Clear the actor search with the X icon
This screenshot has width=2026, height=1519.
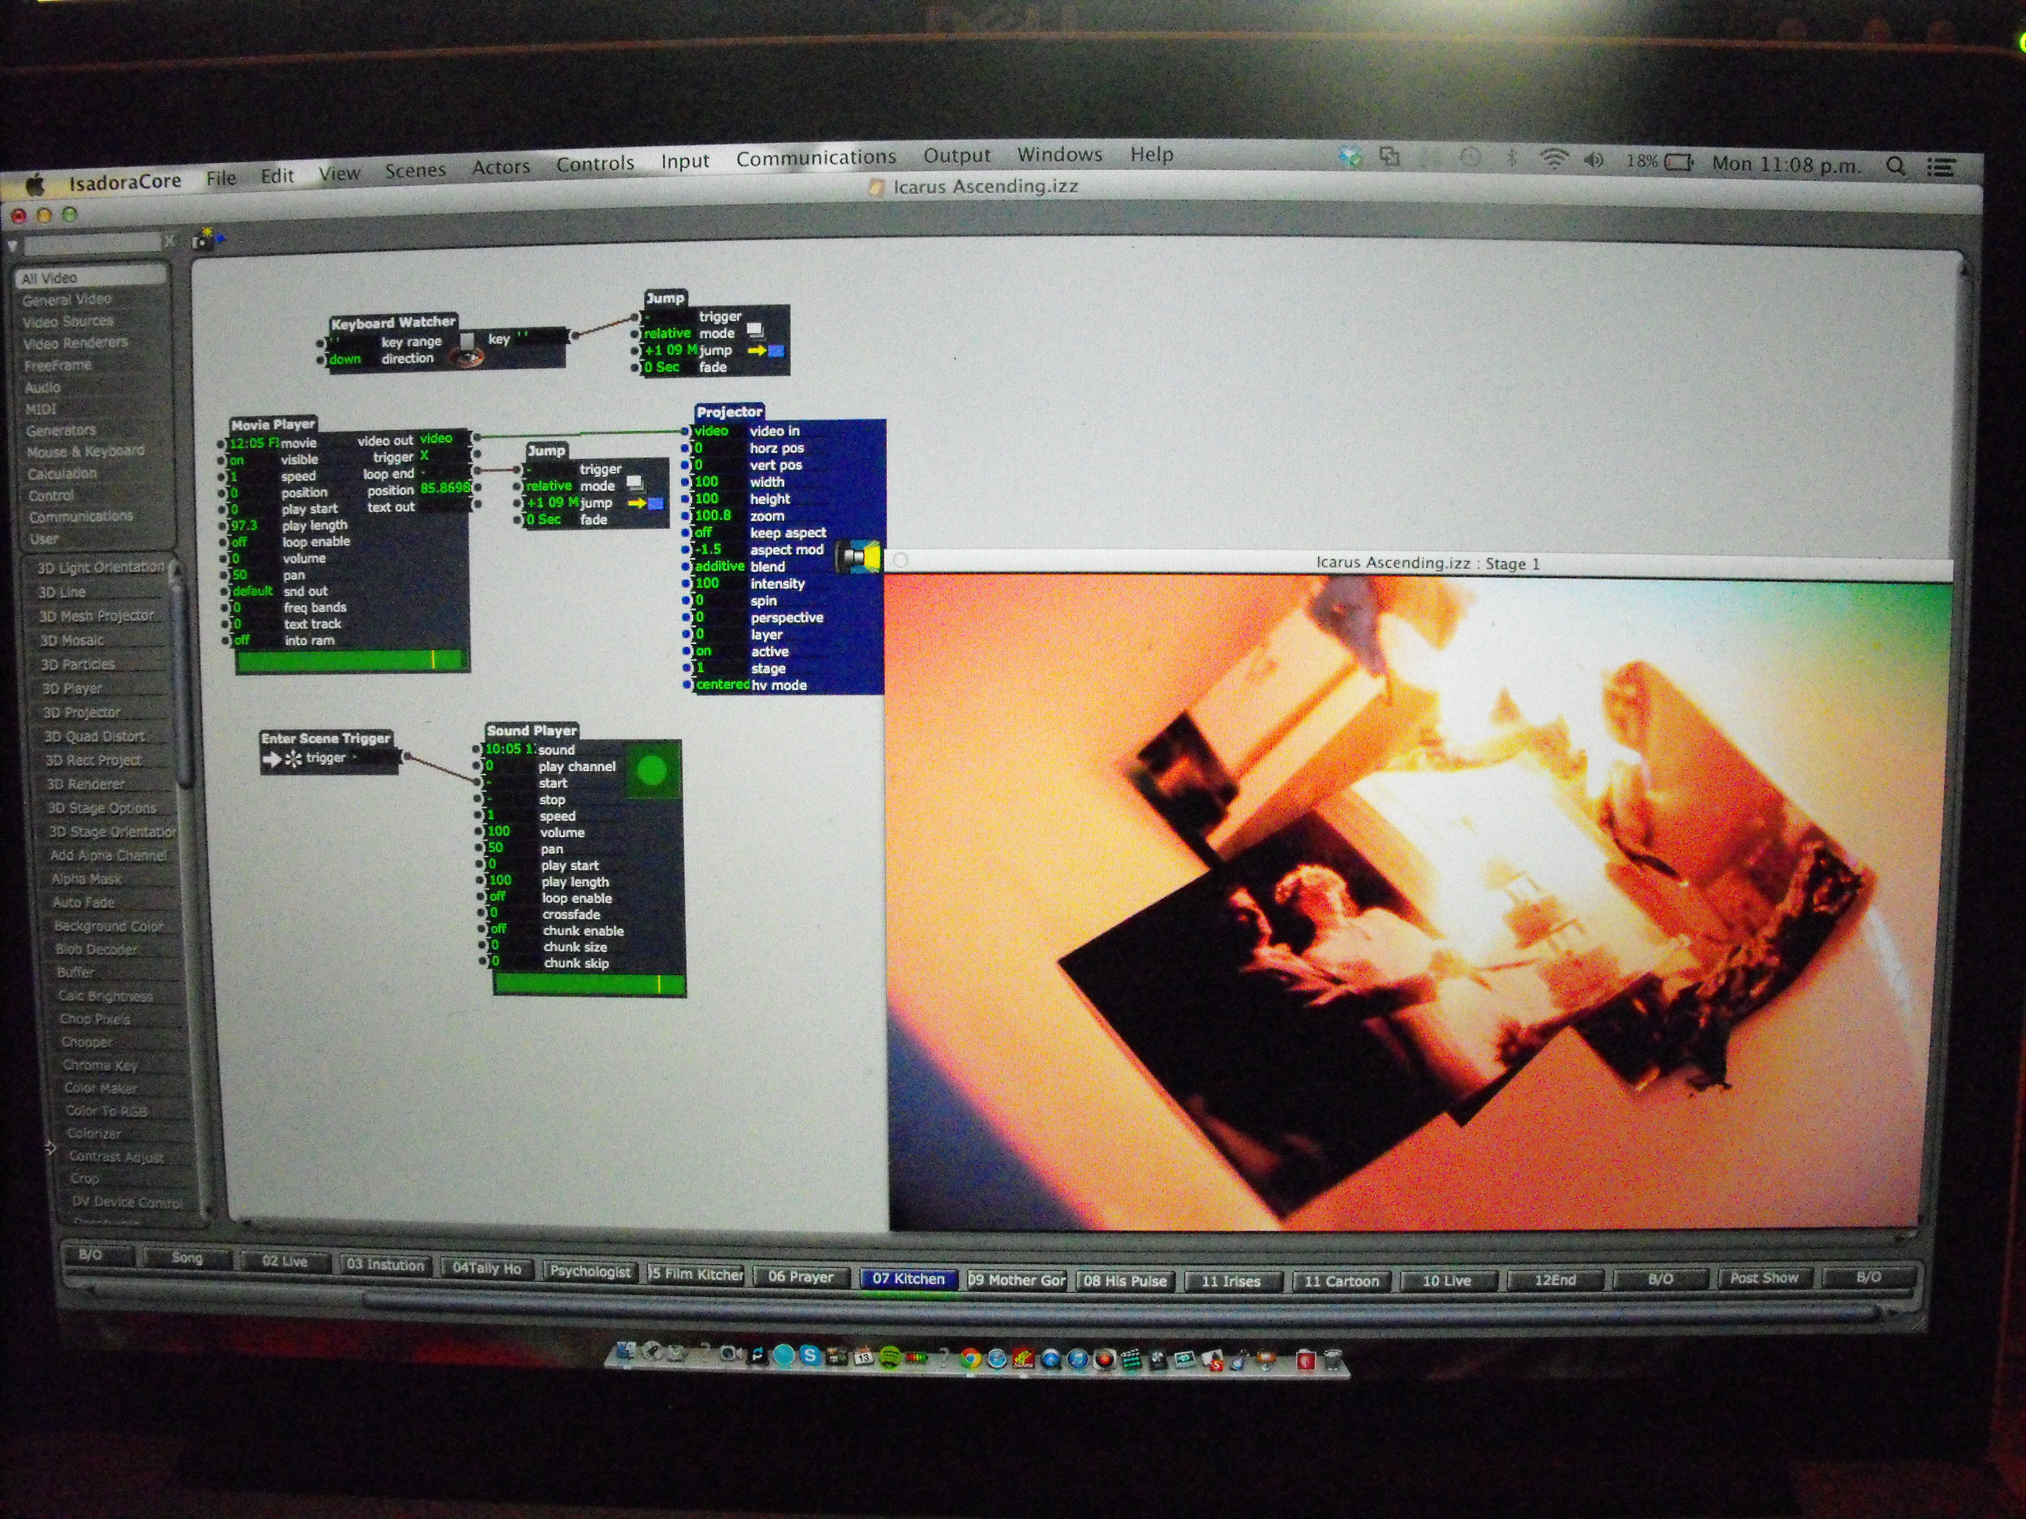(x=169, y=241)
